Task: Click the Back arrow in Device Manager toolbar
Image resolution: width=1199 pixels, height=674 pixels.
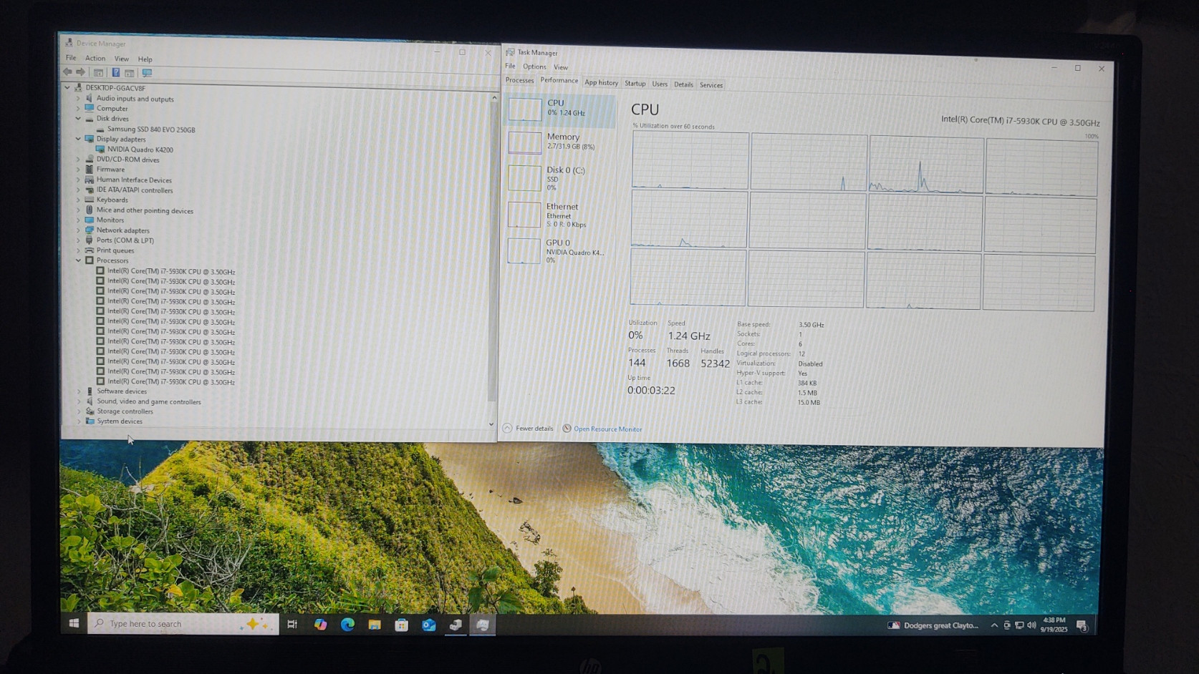Action: click(67, 72)
